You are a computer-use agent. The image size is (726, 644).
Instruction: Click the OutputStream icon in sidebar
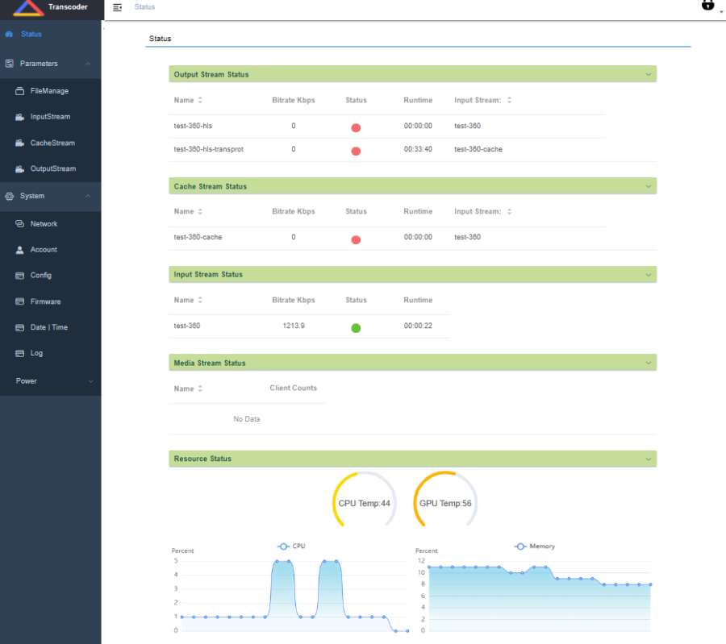click(20, 168)
